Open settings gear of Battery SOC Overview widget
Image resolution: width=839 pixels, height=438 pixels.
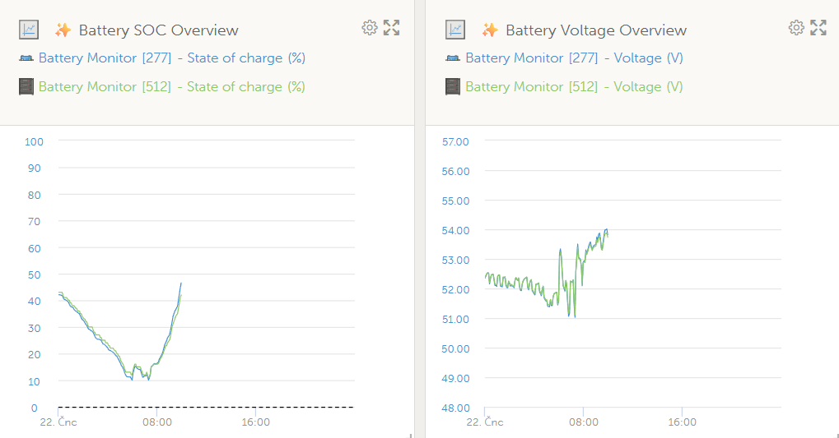(370, 28)
